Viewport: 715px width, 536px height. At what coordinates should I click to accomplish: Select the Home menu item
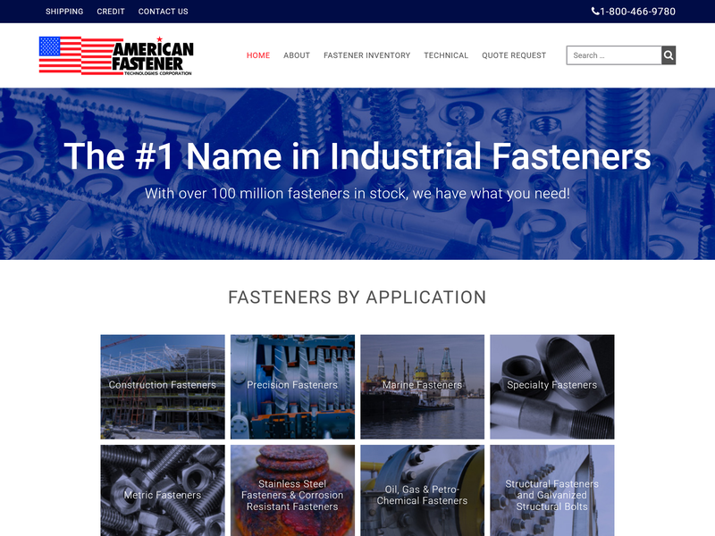pos(258,55)
